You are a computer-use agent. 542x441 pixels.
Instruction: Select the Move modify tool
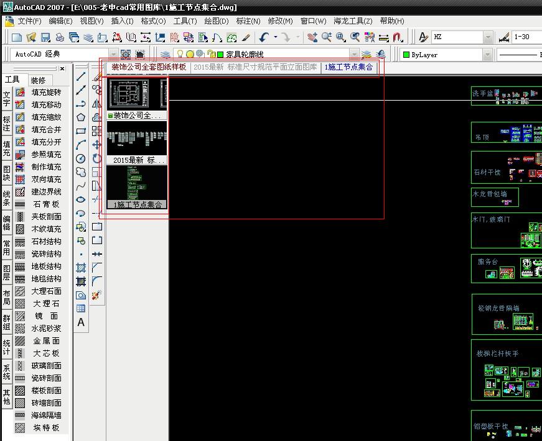97,145
